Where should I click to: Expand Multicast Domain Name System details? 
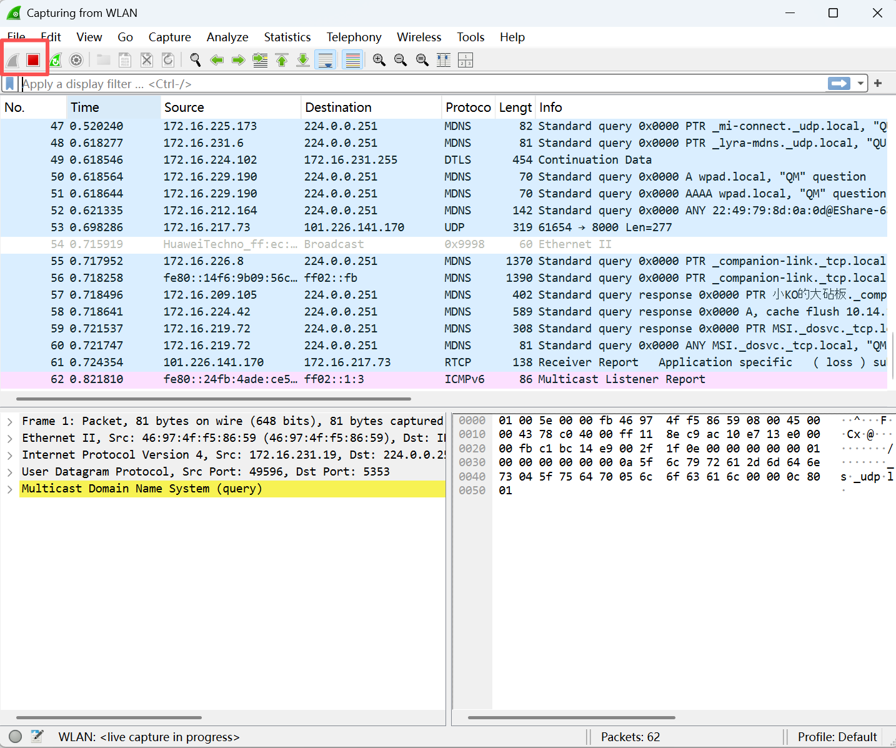(10, 489)
